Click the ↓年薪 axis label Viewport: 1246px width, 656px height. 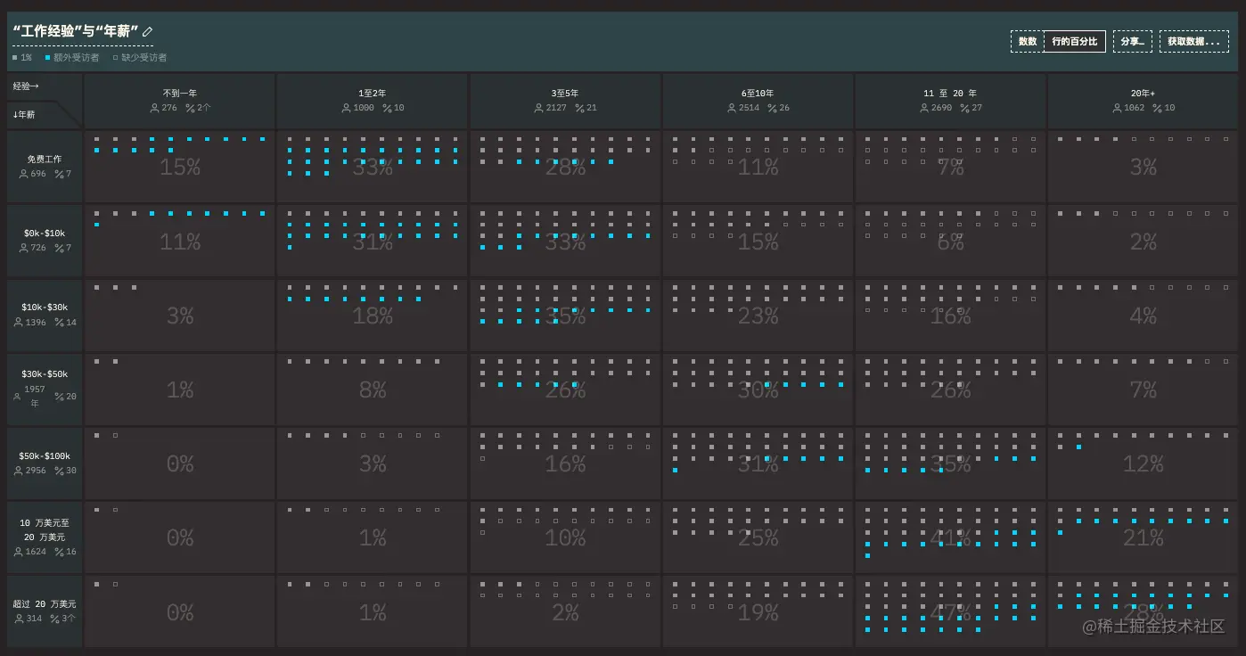[x=24, y=115]
